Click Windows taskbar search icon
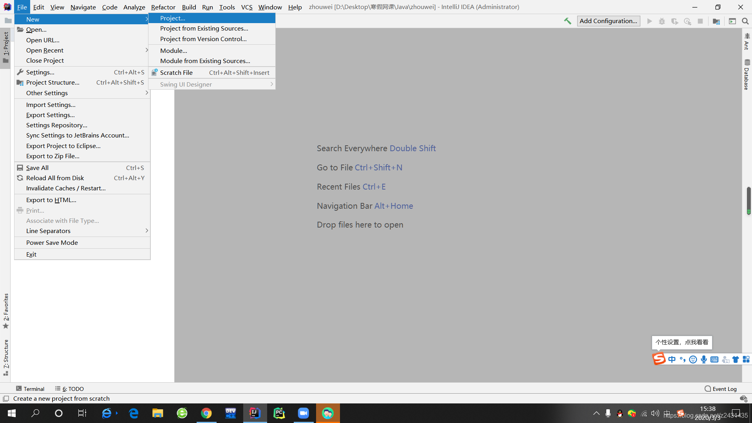The width and height of the screenshot is (752, 423). 35,413
